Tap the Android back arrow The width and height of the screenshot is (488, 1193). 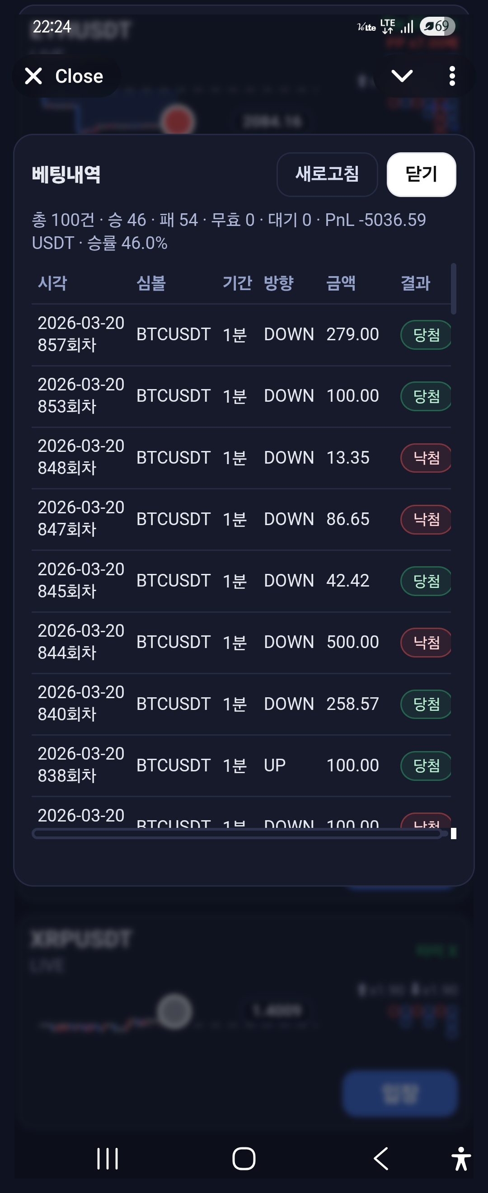(x=380, y=1158)
